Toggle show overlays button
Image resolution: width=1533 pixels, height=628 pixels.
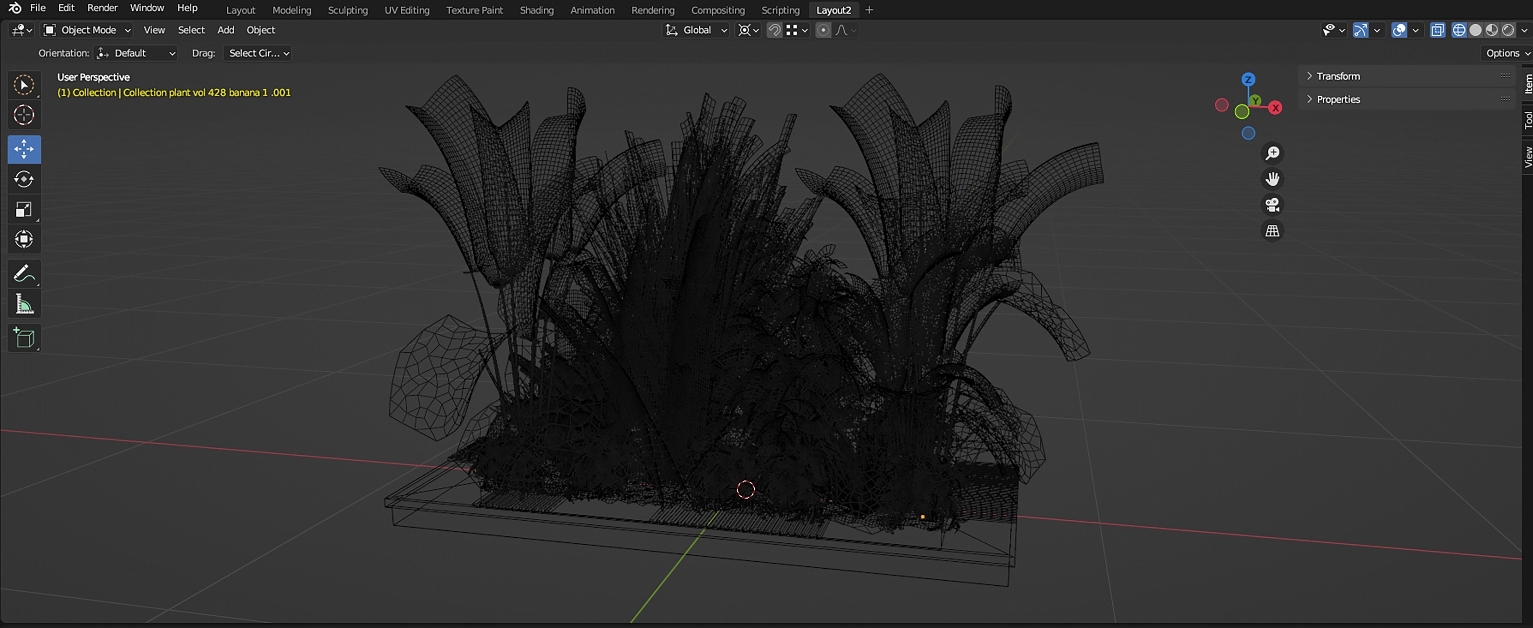tap(1399, 30)
